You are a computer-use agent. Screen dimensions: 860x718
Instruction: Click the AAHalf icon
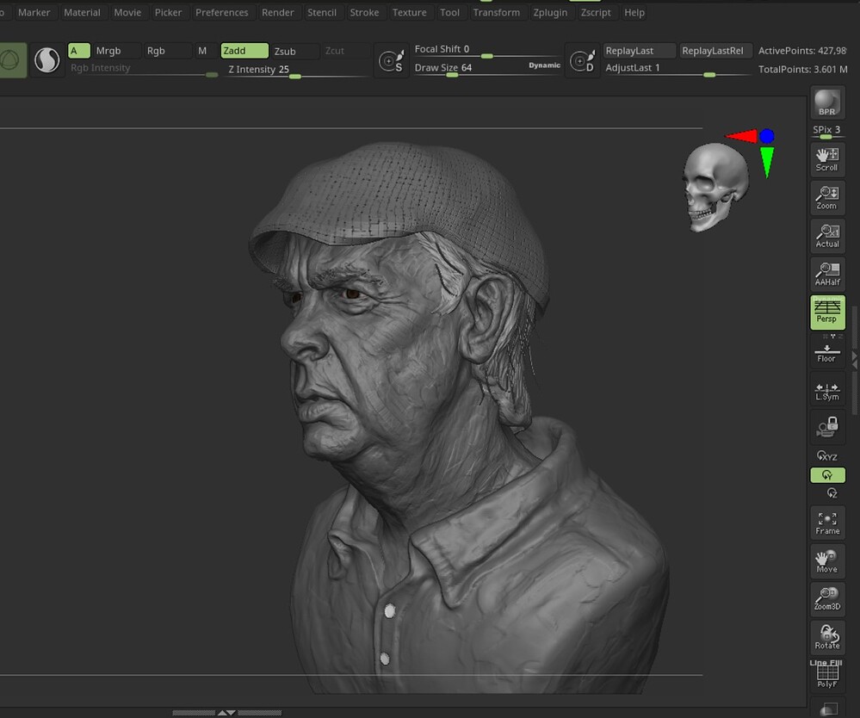coord(826,274)
